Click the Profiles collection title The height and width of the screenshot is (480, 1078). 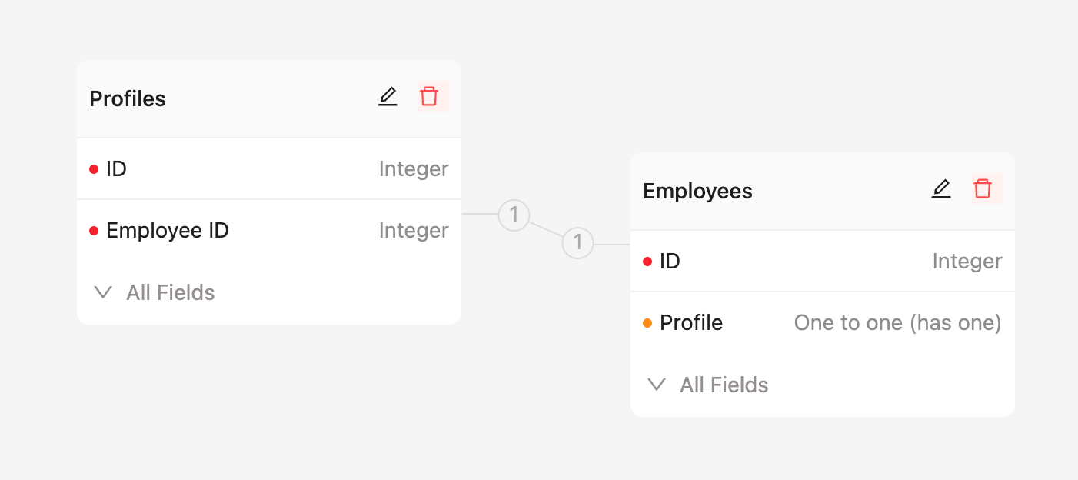pos(128,99)
